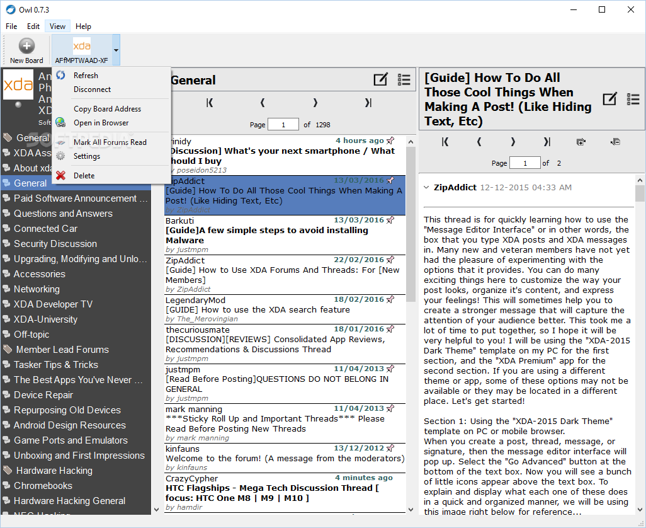Click the pin icon on justmpm's 11/04/2013 thread
This screenshot has height=528, width=646.
pyautogui.click(x=390, y=369)
